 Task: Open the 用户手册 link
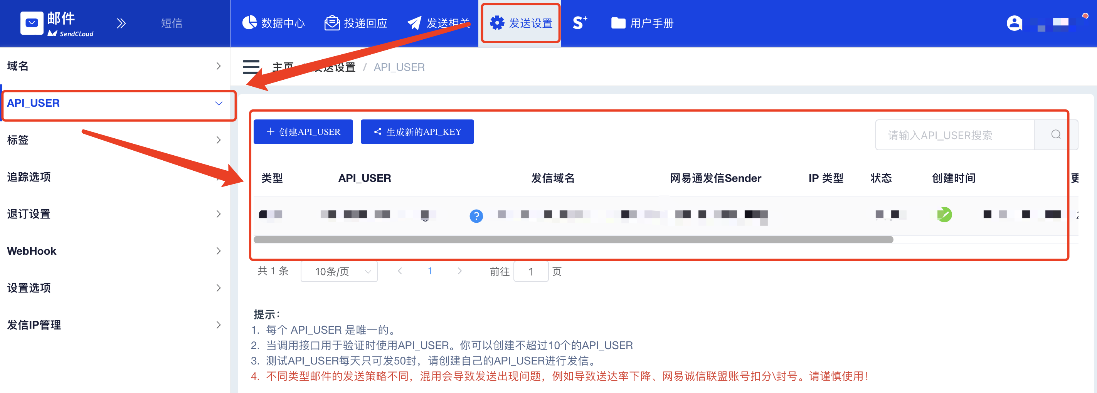pyautogui.click(x=642, y=23)
